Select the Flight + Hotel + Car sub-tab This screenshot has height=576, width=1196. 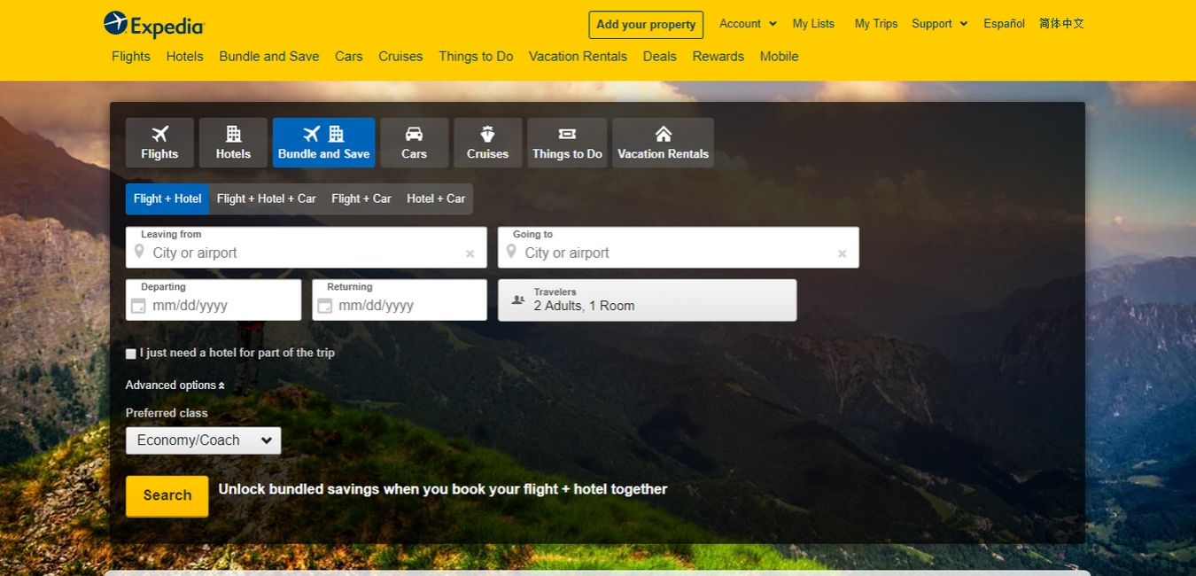pos(266,198)
